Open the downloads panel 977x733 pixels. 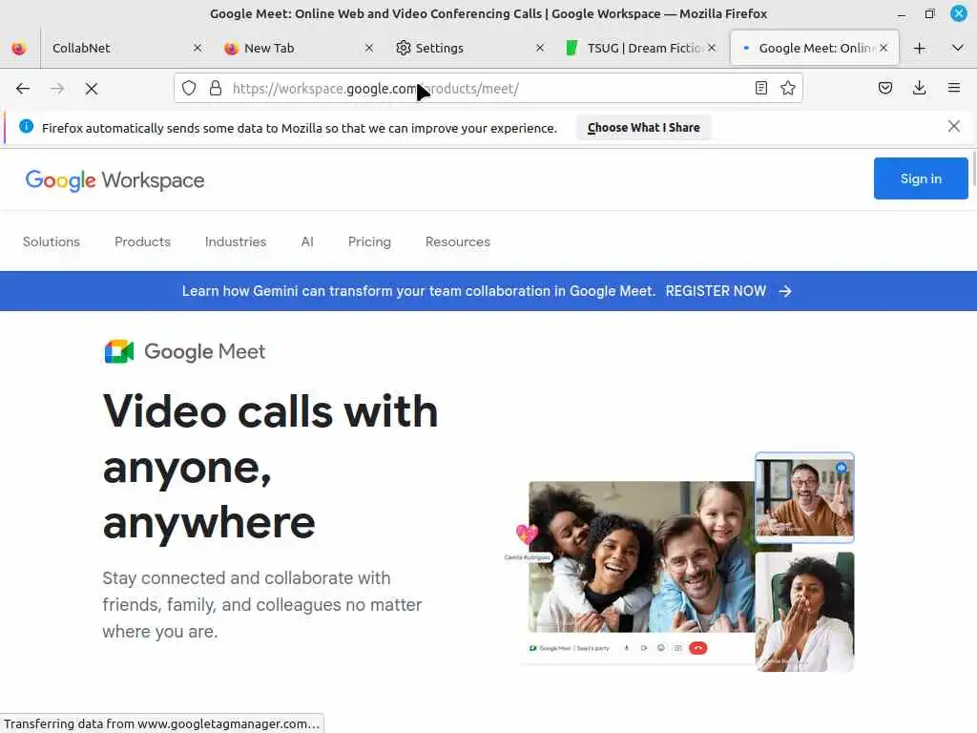919,88
